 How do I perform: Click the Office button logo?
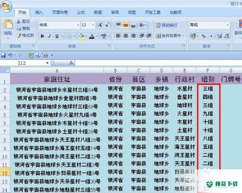(x=6, y=7)
